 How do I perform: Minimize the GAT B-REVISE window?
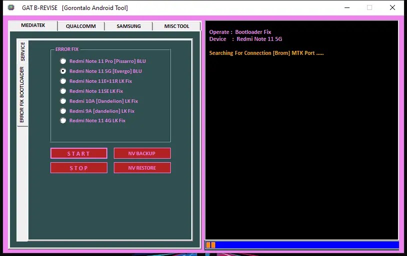347,7
